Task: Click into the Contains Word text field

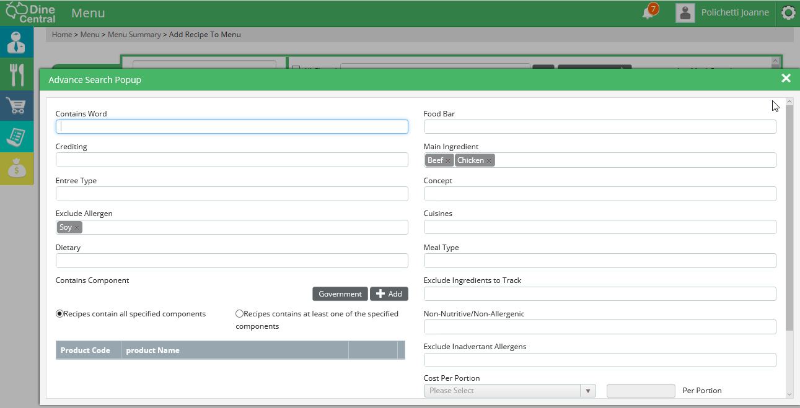Action: point(232,127)
